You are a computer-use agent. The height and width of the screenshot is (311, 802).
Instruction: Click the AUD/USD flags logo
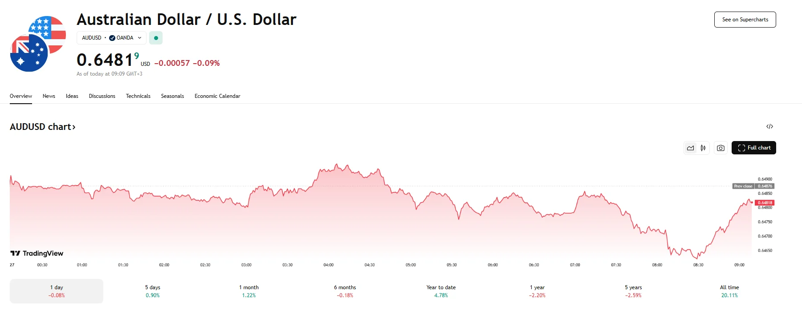click(x=38, y=44)
